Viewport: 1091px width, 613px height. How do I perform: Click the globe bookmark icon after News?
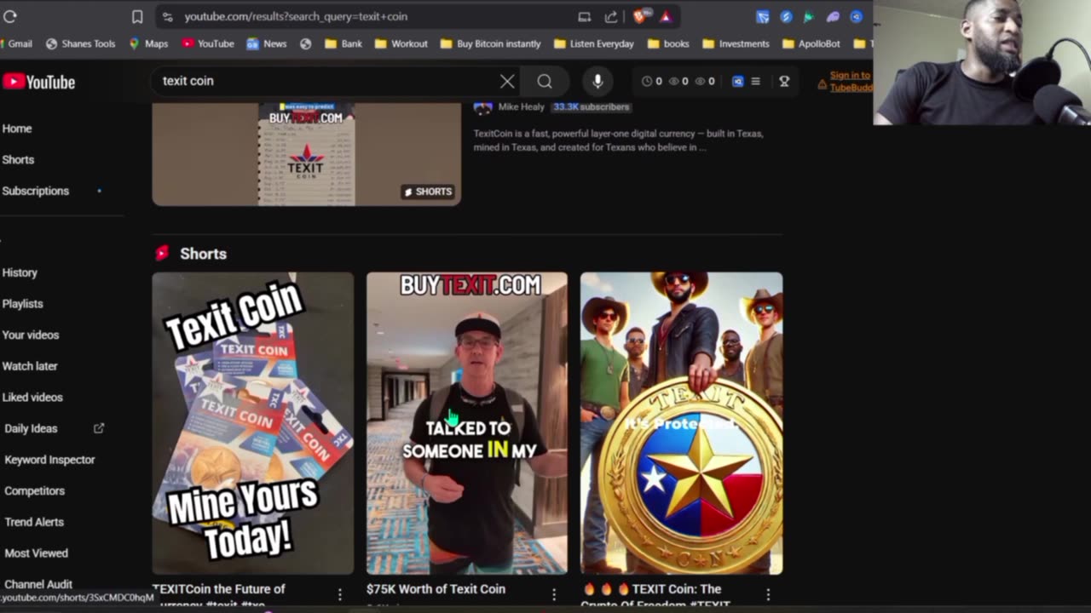306,43
